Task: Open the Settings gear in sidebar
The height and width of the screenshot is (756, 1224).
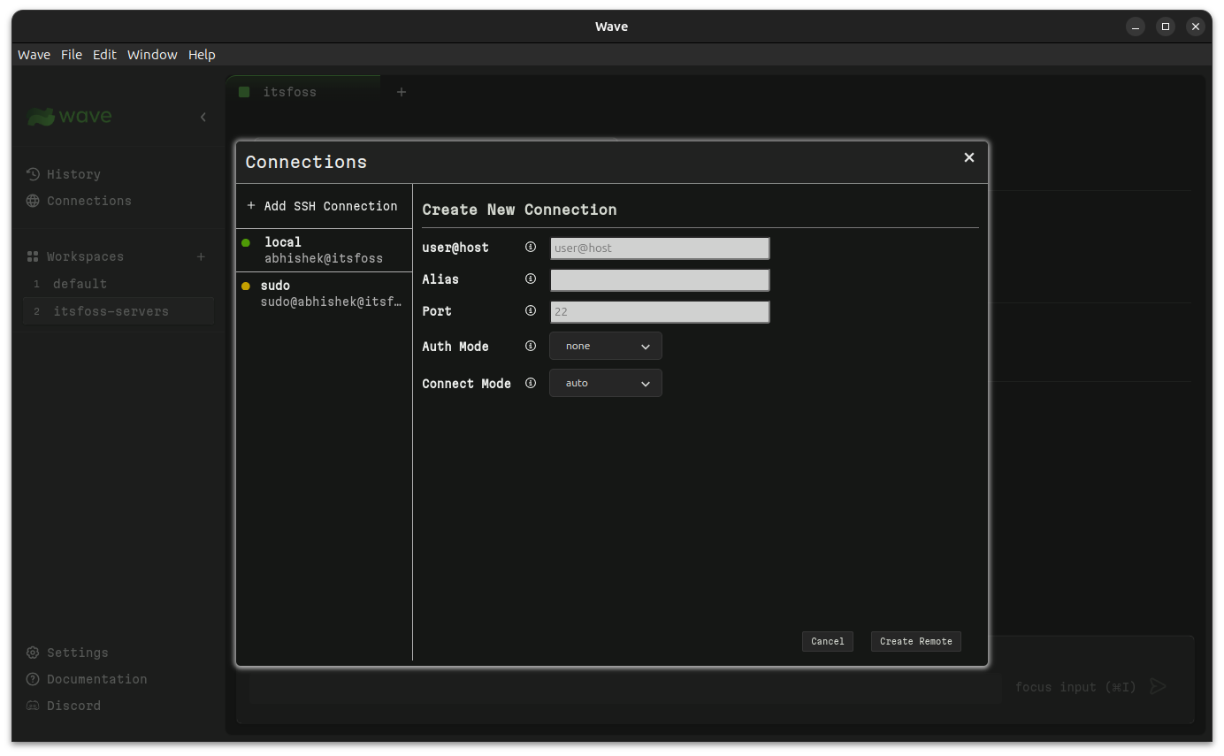Action: [x=34, y=653]
